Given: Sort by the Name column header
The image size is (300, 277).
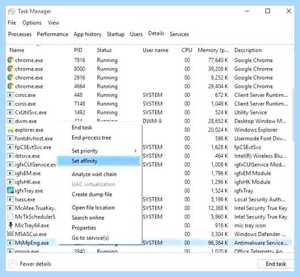Looking at the screenshot, I should pyautogui.click(x=17, y=50).
